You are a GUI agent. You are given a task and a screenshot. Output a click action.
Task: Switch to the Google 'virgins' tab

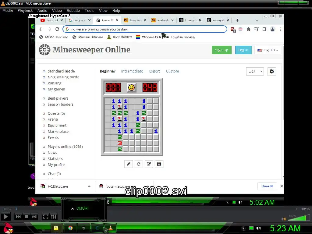80,20
